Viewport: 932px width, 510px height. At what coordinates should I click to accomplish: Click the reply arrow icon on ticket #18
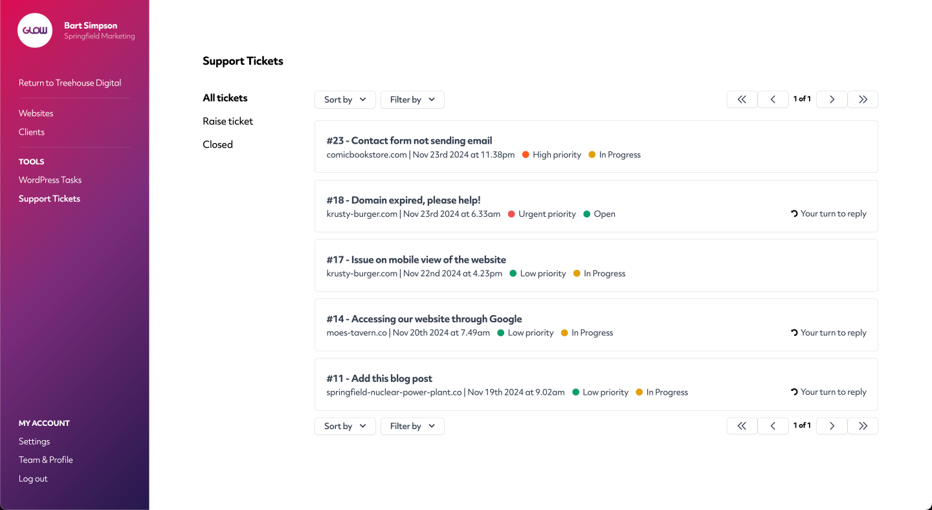(794, 214)
